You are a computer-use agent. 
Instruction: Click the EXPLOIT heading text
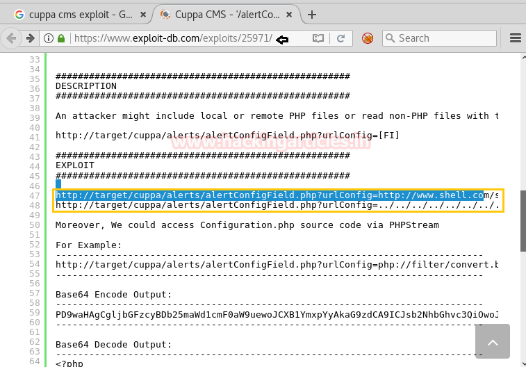click(x=75, y=165)
